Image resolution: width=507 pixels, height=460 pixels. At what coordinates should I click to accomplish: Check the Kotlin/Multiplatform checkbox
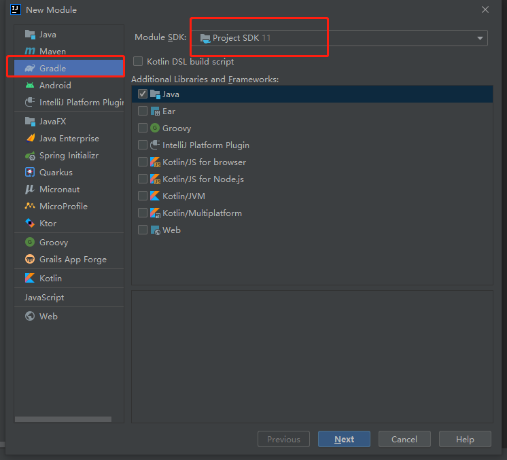[143, 213]
